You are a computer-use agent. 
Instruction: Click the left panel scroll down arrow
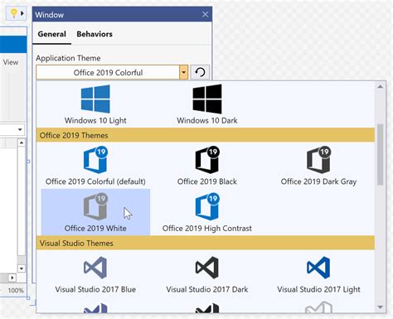pyautogui.click(x=22, y=268)
